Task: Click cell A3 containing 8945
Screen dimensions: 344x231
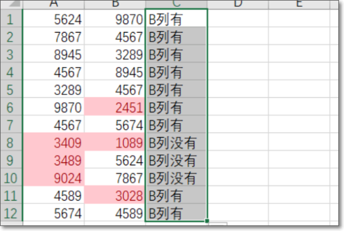Action: coord(53,54)
